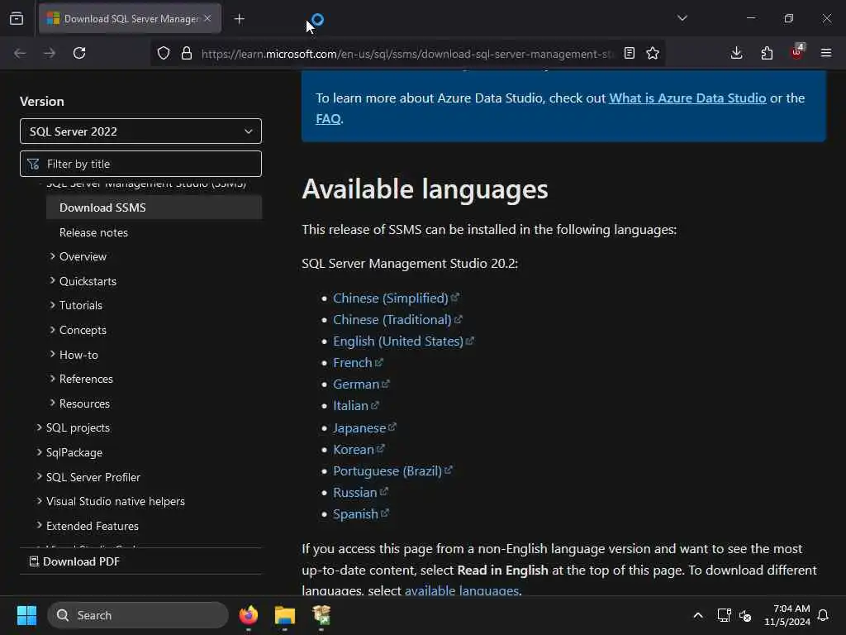The height and width of the screenshot is (635, 846).
Task: Expand the SQL Server Profiler node
Action: (x=93, y=477)
